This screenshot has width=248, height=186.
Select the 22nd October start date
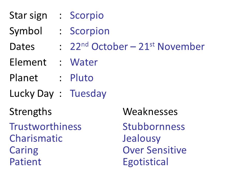(99, 46)
